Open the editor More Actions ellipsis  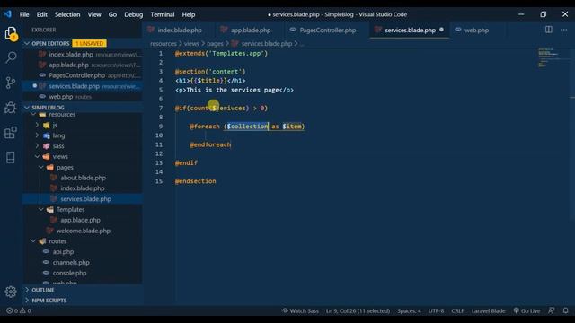tap(564, 30)
